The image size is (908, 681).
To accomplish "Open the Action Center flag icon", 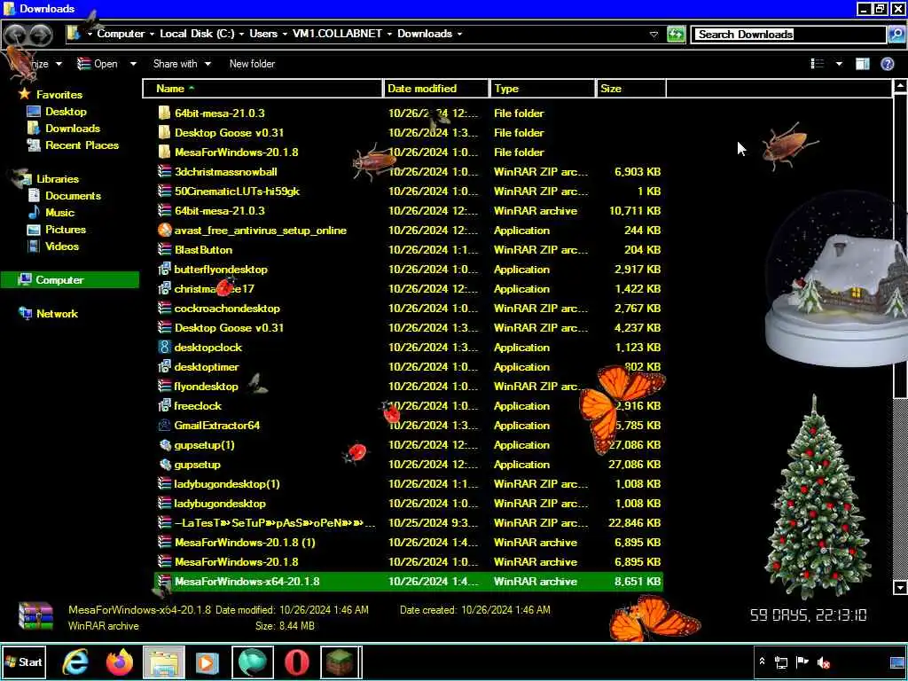I will click(x=802, y=661).
